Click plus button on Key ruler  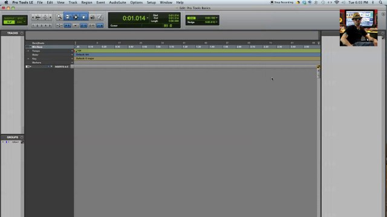tap(72, 58)
